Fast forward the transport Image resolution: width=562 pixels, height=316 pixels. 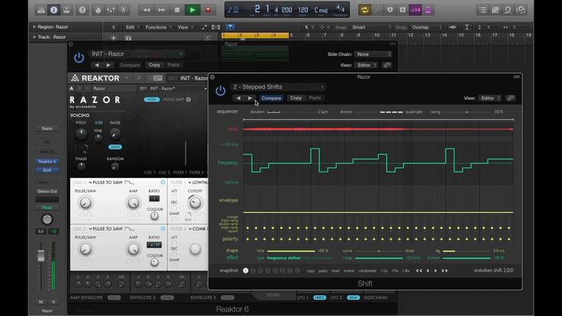tap(162, 10)
